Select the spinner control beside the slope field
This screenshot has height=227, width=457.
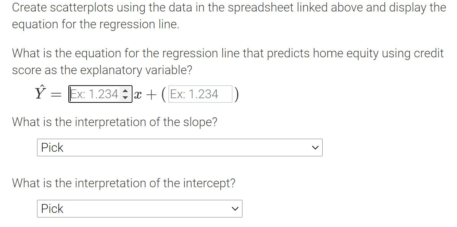126,94
